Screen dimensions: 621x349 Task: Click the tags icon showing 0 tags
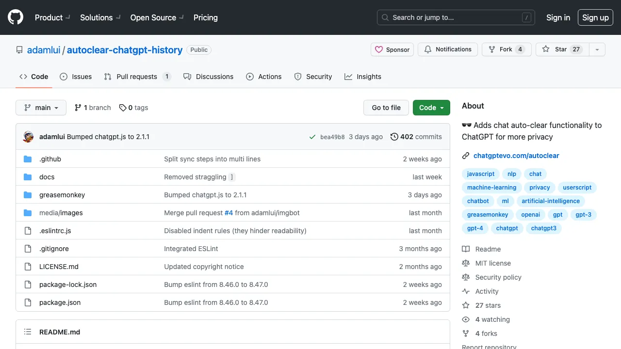[123, 108]
